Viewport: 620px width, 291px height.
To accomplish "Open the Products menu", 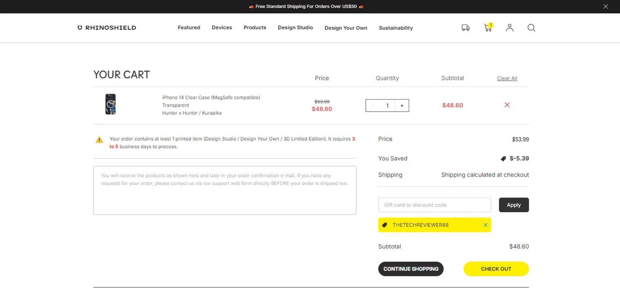I will 255,28.
